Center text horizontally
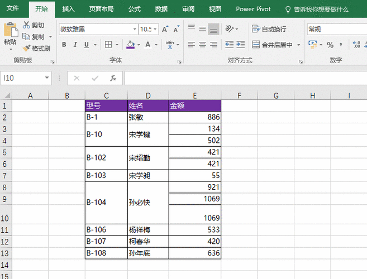 tap(202, 45)
